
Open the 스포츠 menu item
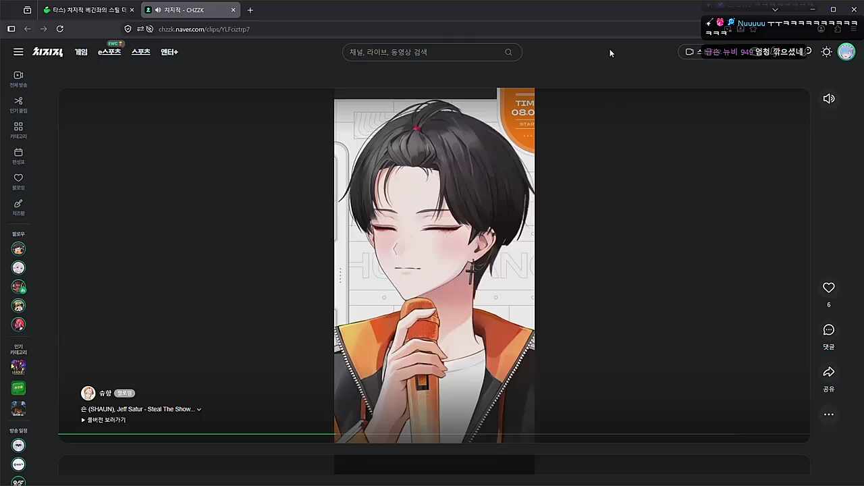point(141,52)
